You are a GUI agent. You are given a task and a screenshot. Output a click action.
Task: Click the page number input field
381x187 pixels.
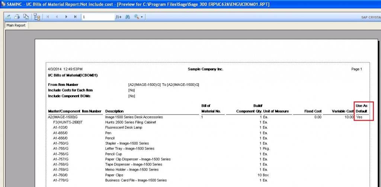(x=98, y=17)
